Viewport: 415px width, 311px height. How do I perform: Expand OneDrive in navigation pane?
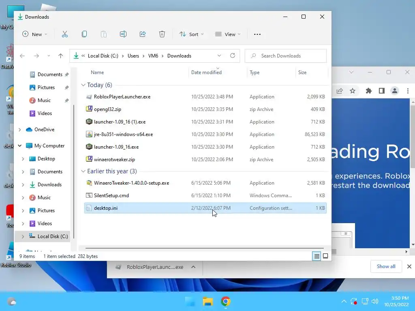(19, 130)
